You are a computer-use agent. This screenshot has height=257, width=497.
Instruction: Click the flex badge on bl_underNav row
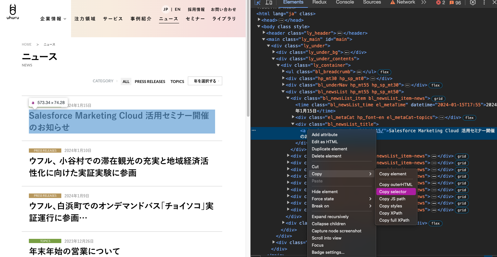point(435,85)
